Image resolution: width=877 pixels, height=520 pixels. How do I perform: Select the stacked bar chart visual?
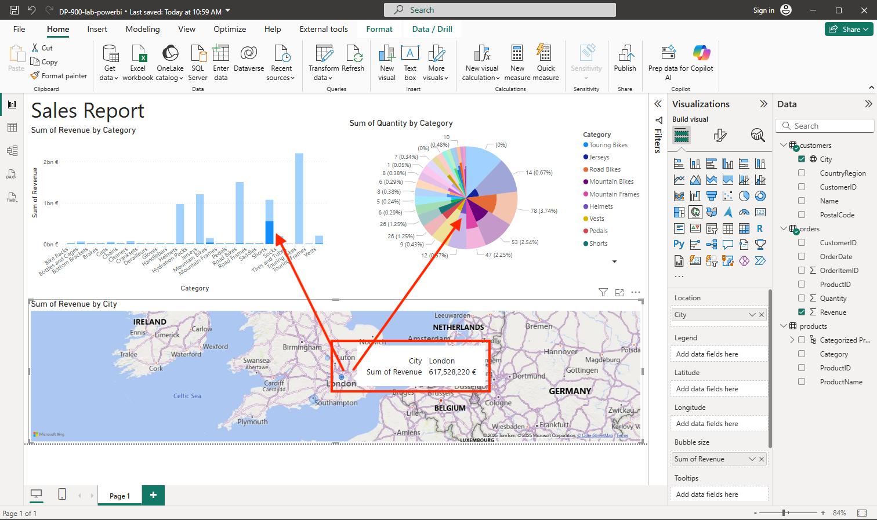click(679, 163)
